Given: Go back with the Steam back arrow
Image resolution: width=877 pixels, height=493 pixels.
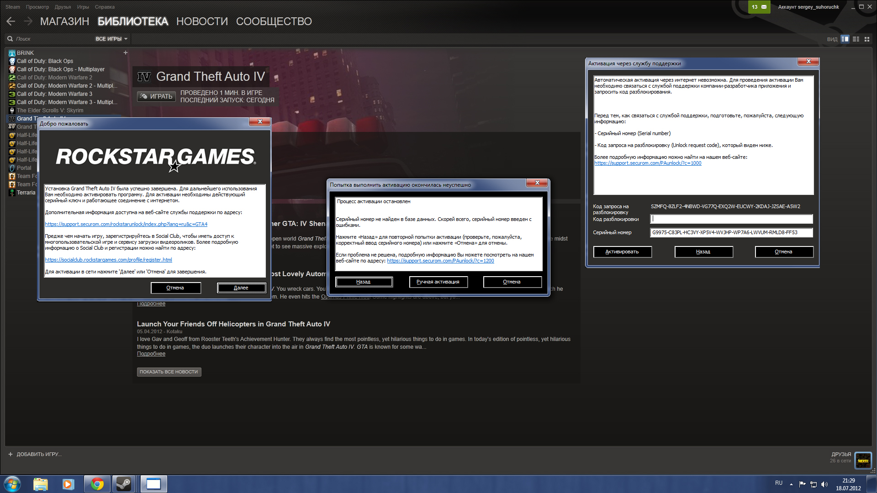Looking at the screenshot, I should [11, 21].
